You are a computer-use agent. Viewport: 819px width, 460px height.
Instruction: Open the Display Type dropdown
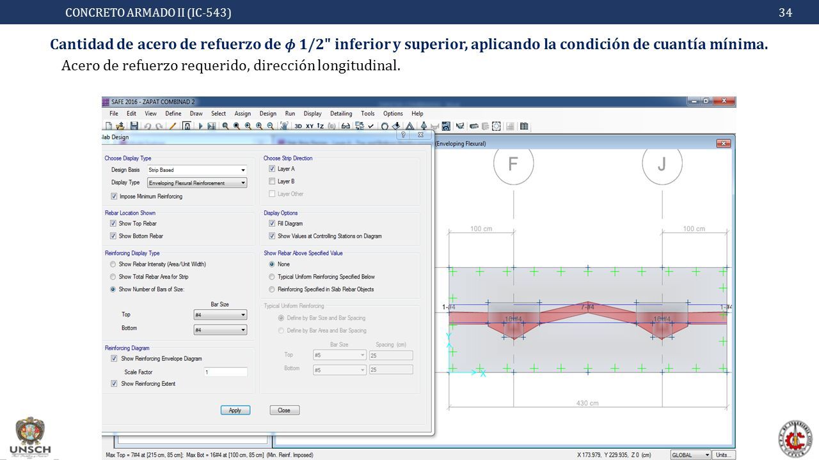(x=197, y=183)
